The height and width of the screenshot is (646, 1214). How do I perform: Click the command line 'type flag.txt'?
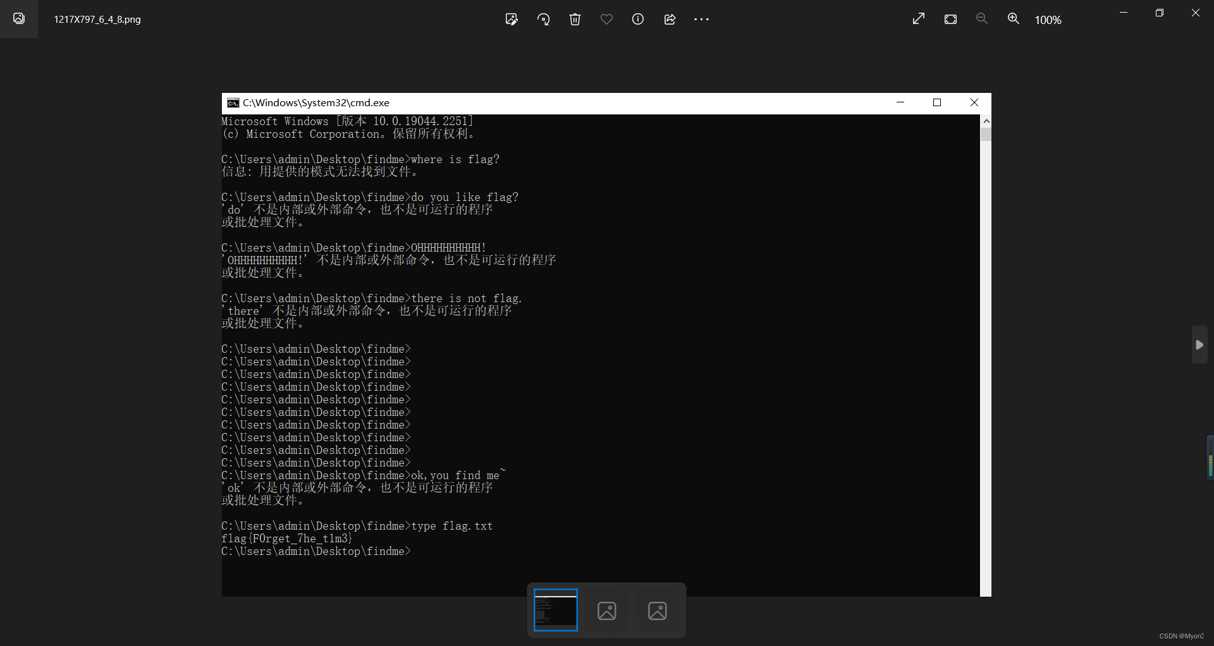pos(452,526)
